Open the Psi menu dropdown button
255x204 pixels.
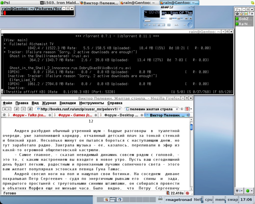click(239, 191)
